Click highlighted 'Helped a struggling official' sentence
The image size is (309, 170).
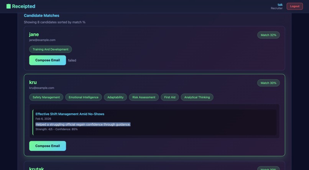tap(83, 124)
